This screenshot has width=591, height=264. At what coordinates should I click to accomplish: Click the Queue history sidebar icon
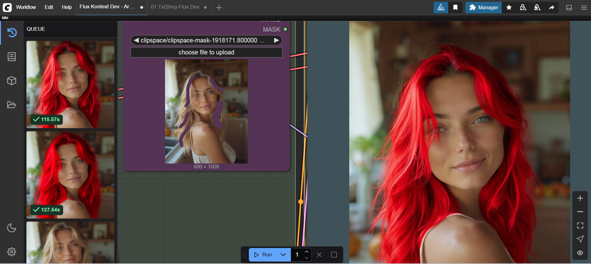click(12, 33)
